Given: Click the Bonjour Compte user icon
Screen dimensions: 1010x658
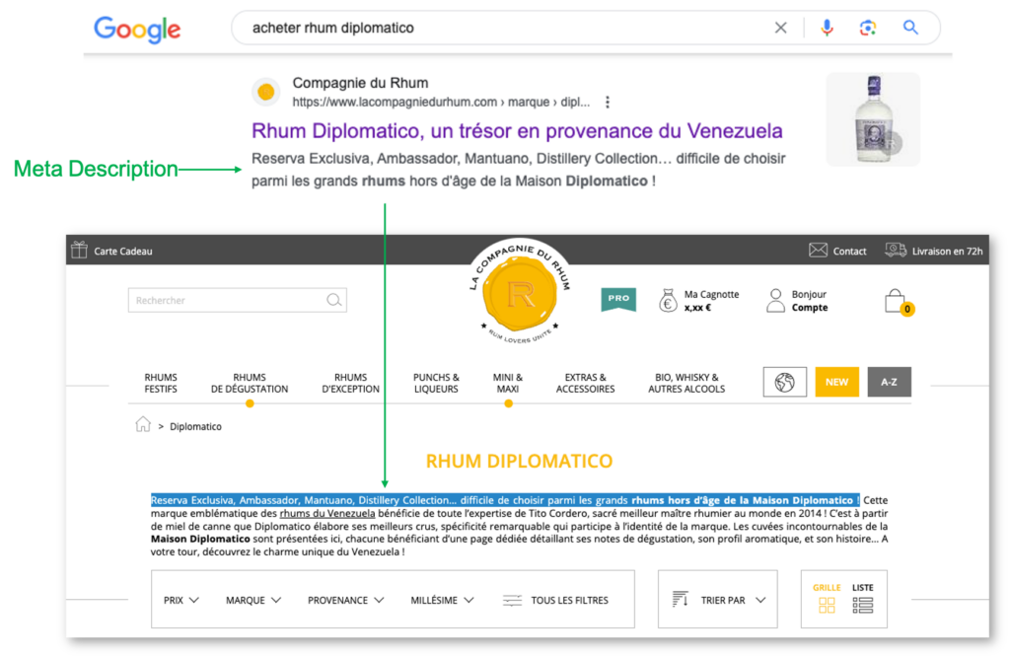Looking at the screenshot, I should coord(775,301).
